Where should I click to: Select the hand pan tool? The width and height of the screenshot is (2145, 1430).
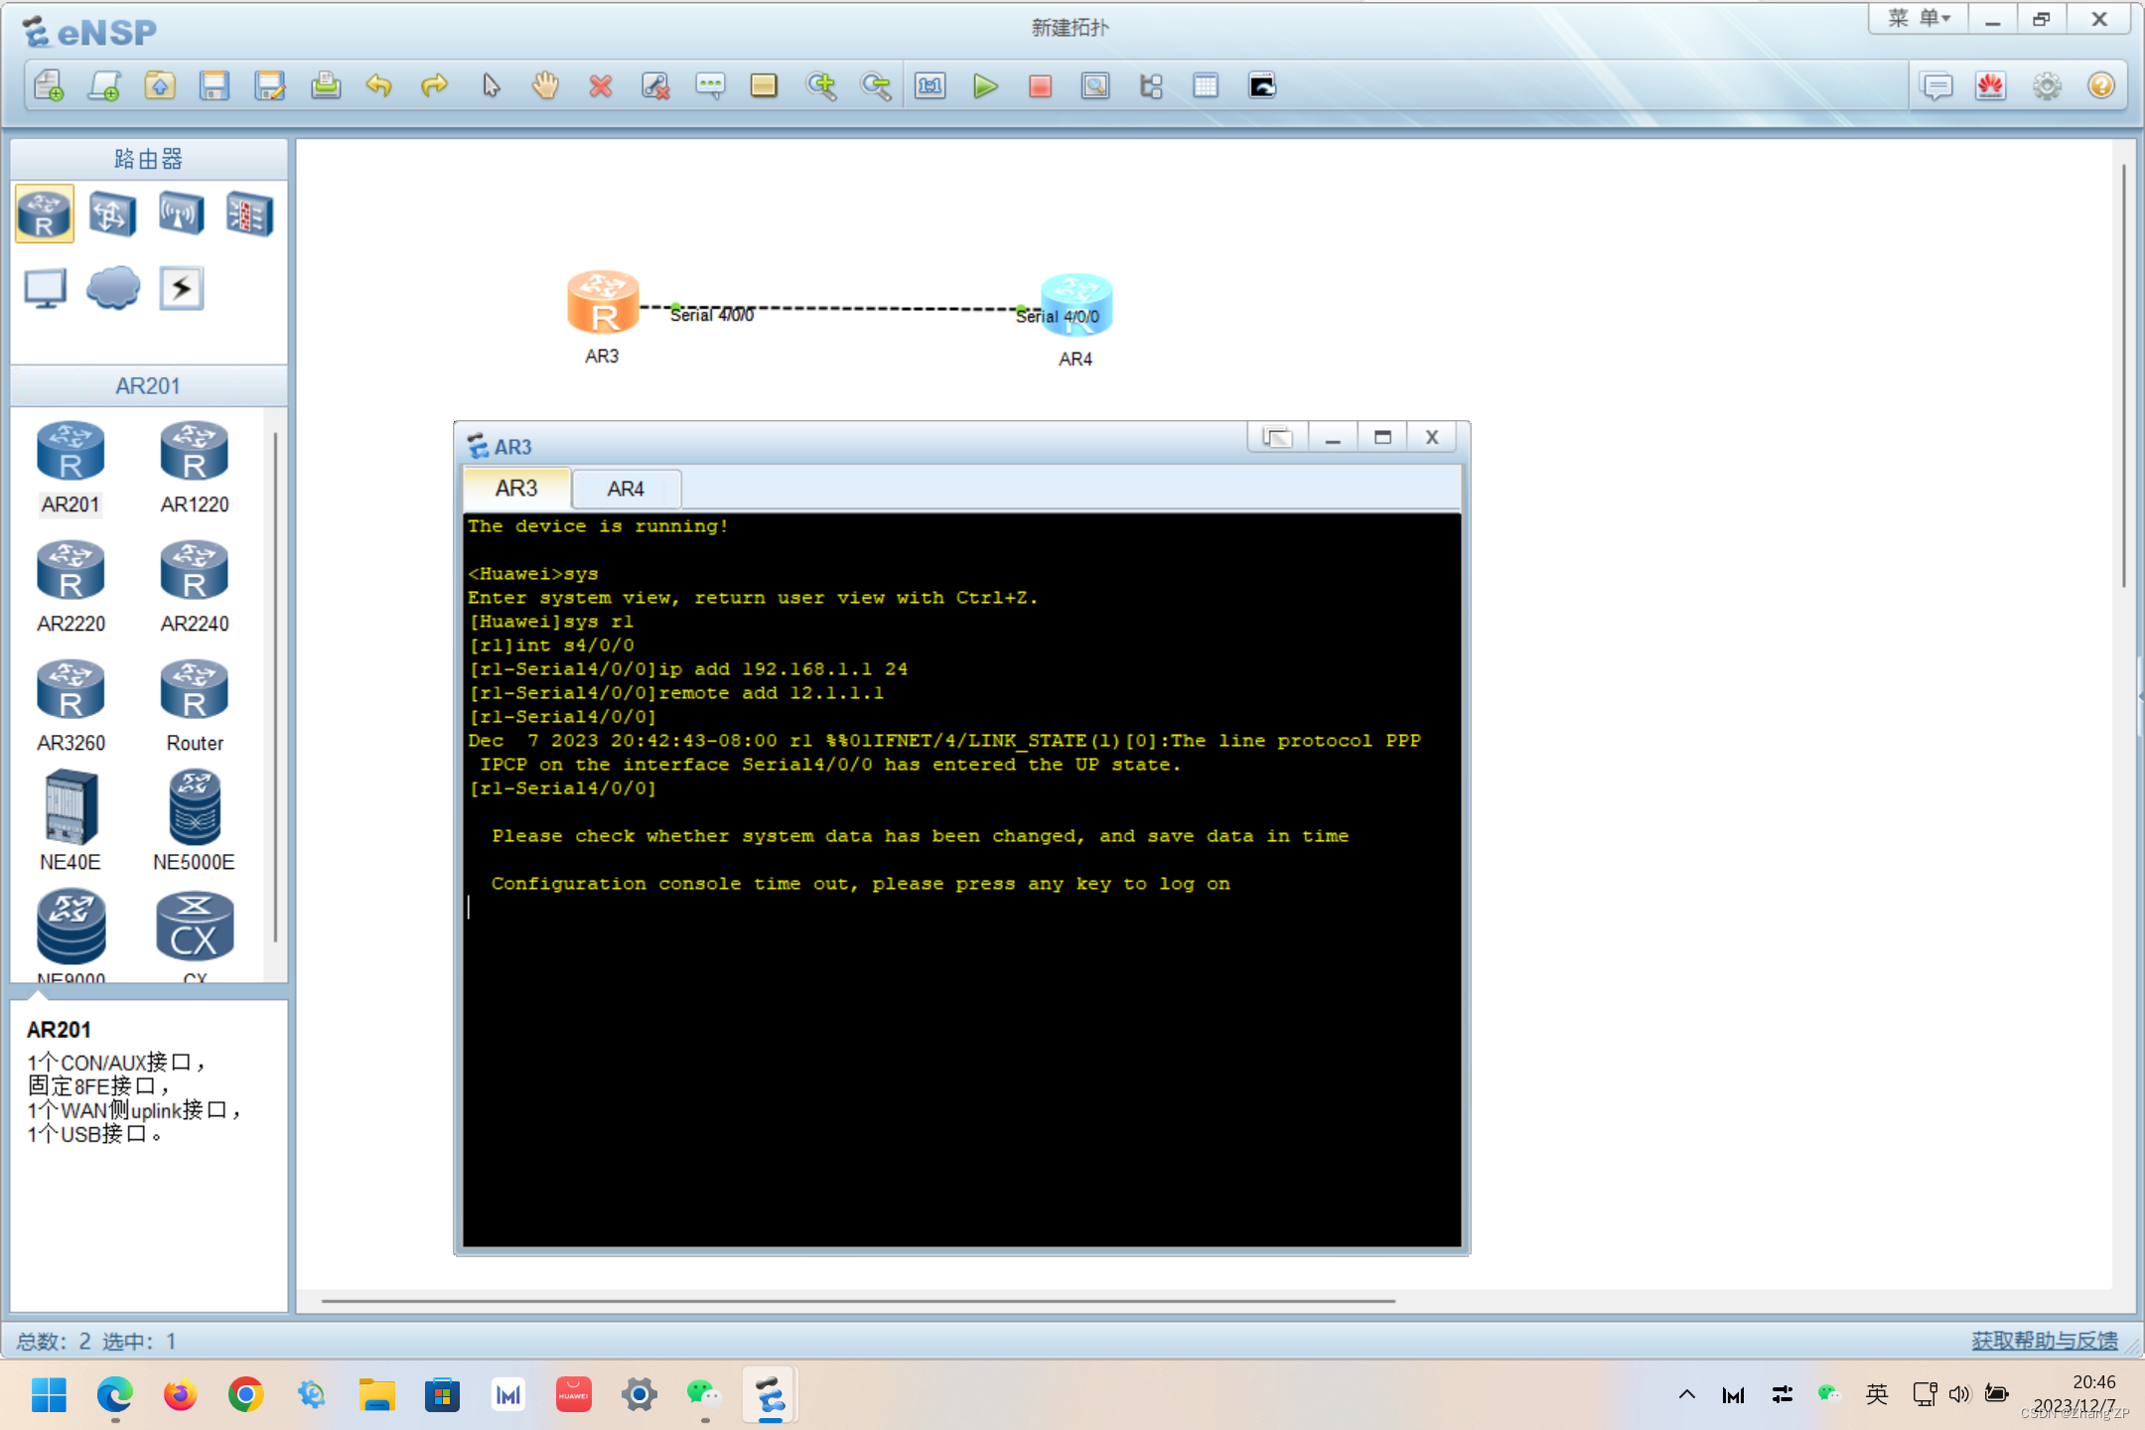tap(545, 86)
